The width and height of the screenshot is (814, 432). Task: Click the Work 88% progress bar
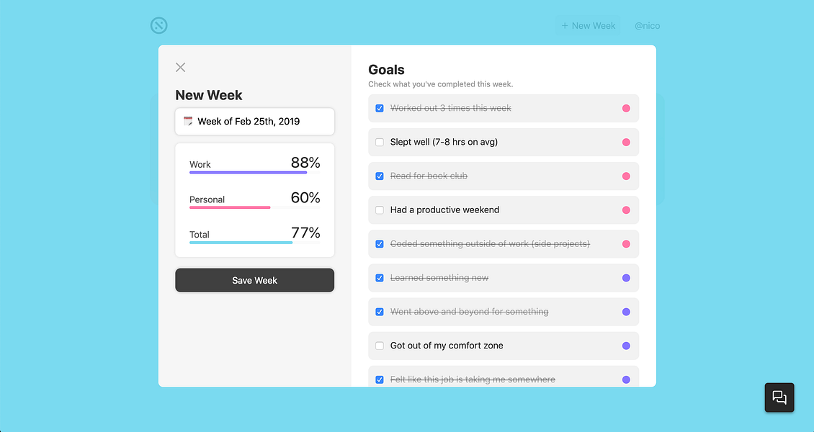(x=255, y=172)
